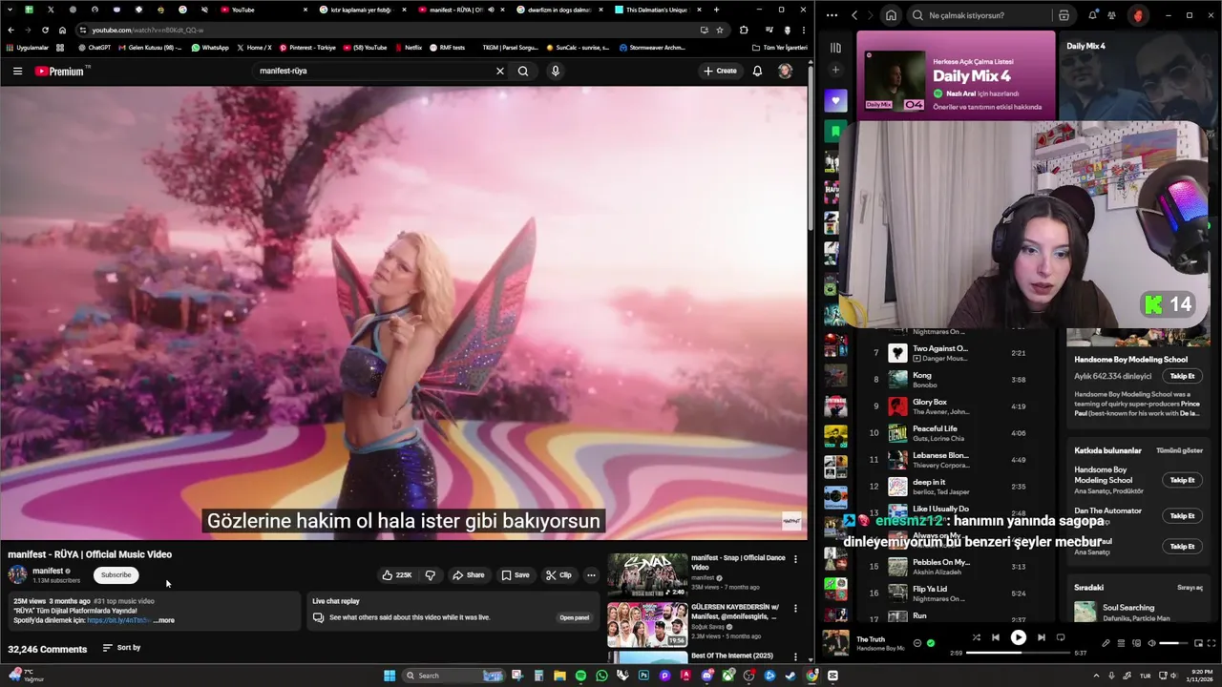The height and width of the screenshot is (687, 1222).
Task: Clear the YouTube search query
Action: (x=499, y=71)
